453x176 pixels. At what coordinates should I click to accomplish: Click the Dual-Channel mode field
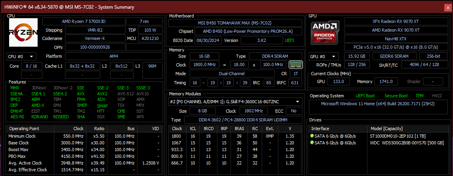tap(232, 74)
